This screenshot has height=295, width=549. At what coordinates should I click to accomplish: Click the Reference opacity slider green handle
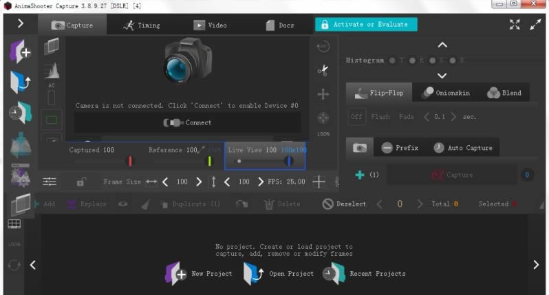click(209, 161)
